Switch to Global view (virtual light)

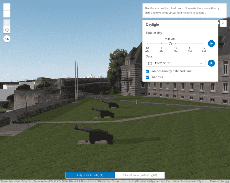coord(140,175)
